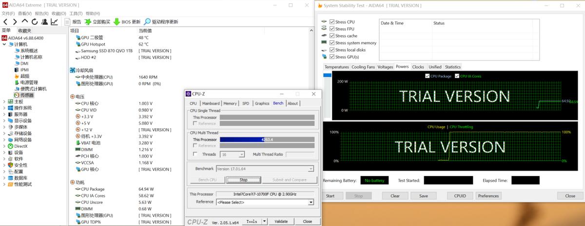
Task: Toggle the Stress CPU checkbox
Action: [x=332, y=22]
